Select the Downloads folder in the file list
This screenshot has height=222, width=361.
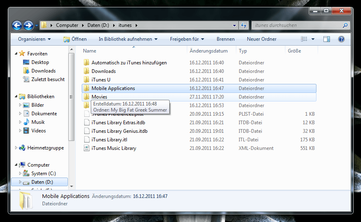tap(103, 71)
